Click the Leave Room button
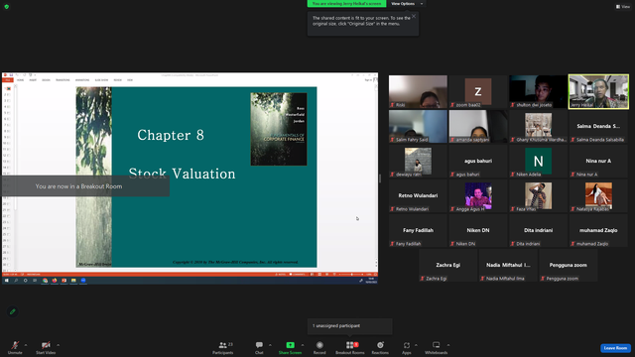Screen dimensions: 635x357 pos(615,348)
